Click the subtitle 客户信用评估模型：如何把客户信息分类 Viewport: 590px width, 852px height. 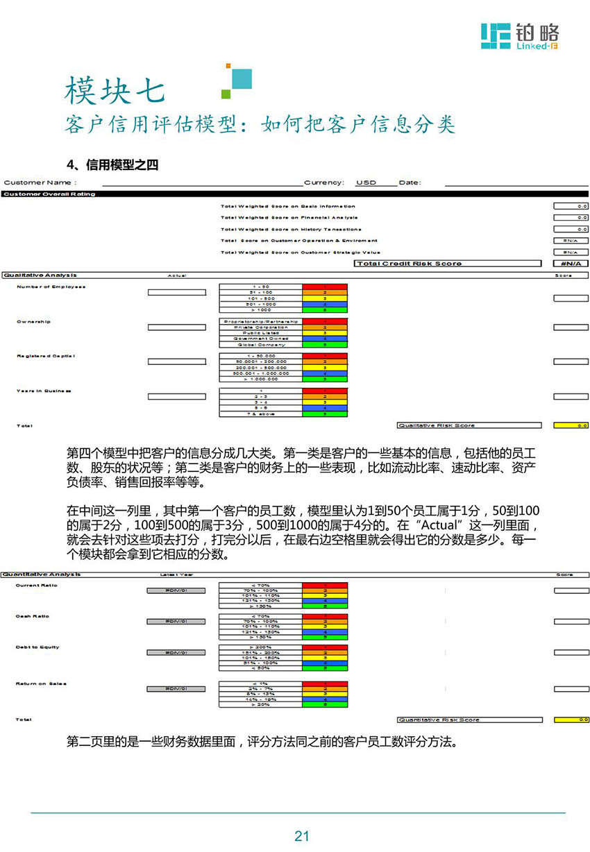[x=260, y=123]
